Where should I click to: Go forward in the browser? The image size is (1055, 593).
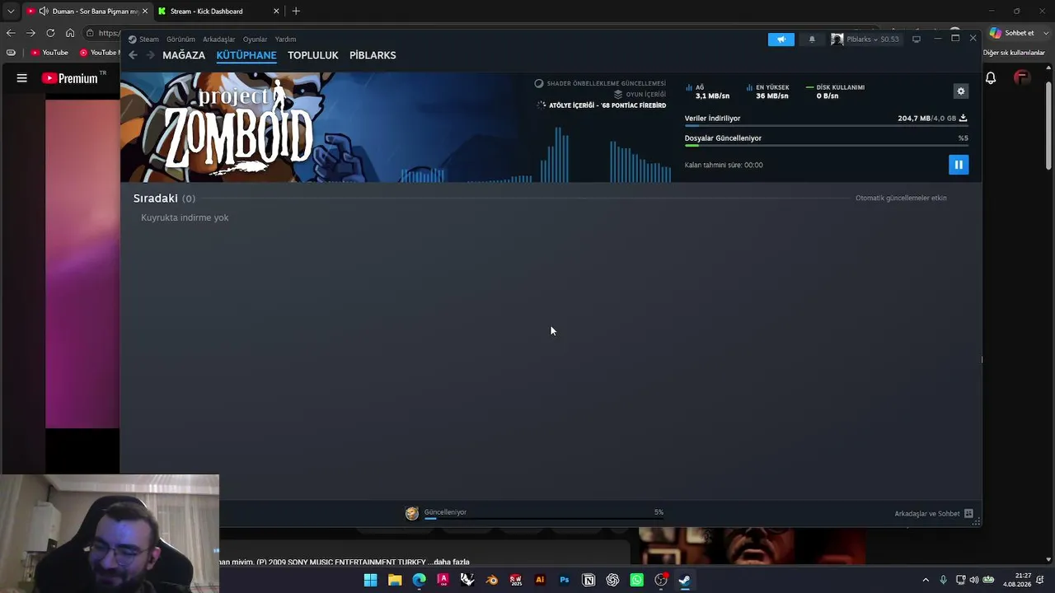click(30, 33)
